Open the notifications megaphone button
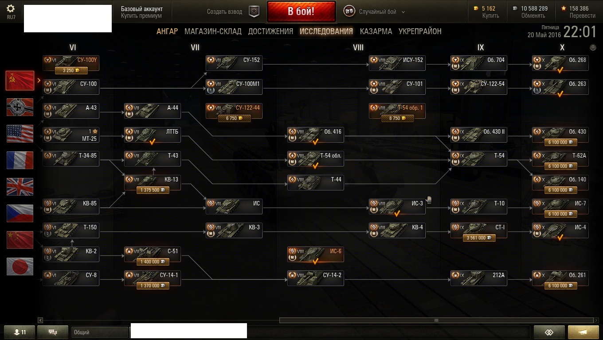 [x=583, y=332]
